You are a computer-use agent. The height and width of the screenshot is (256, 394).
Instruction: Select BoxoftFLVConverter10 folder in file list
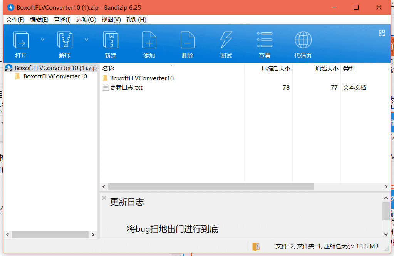pyautogui.click(x=142, y=78)
